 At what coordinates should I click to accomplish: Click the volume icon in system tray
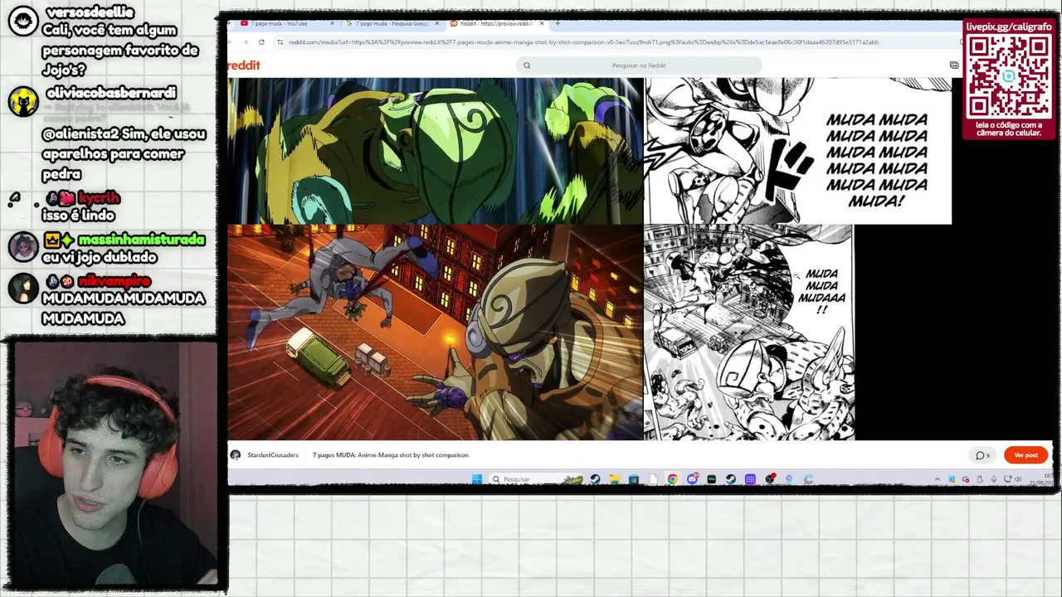coord(1018,479)
